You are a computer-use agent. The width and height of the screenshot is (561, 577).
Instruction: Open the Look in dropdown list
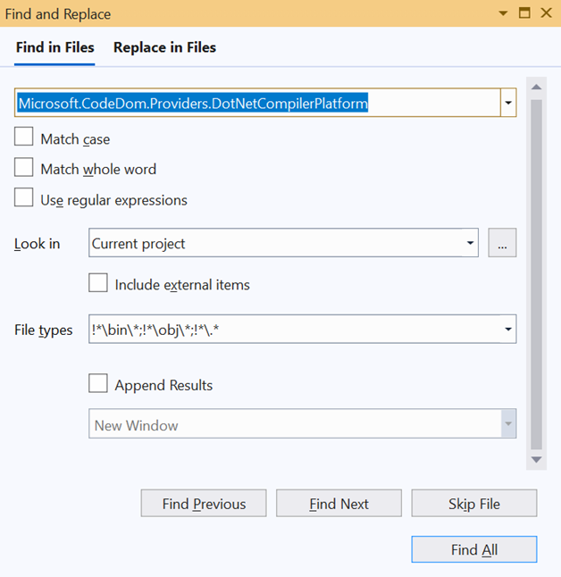[x=470, y=243]
